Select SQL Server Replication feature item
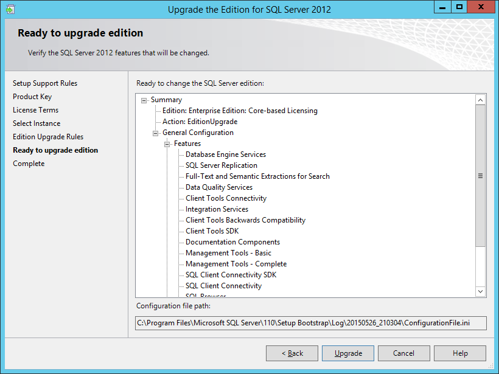The image size is (499, 374). (221, 165)
